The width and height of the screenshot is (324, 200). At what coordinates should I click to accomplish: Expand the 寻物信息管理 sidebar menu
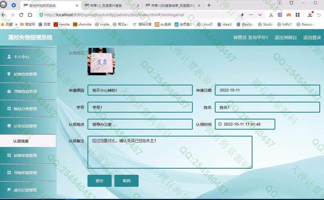tap(28, 91)
